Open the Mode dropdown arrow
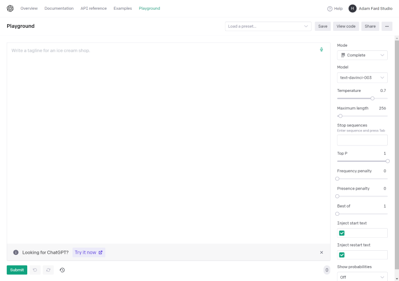This screenshot has height=281, width=399. pyautogui.click(x=382, y=55)
